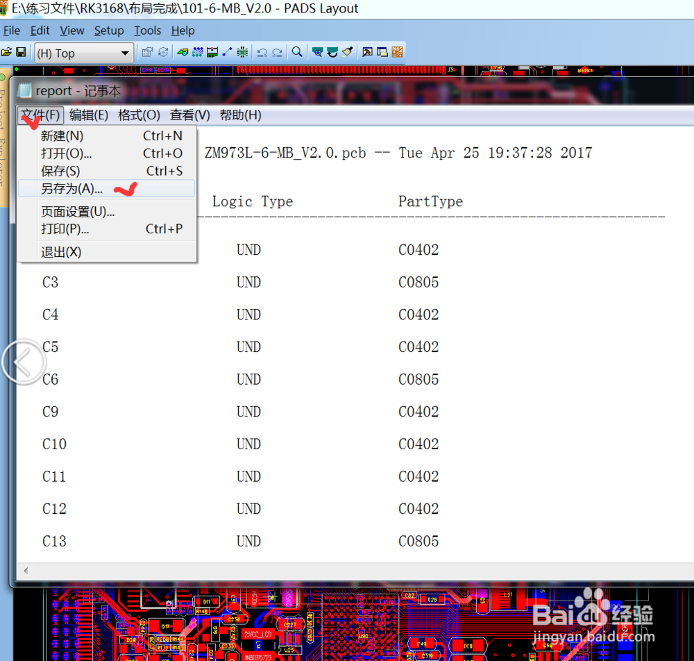Click the Cycle selection toolbar icon
The image size is (694, 661).
coord(163,53)
